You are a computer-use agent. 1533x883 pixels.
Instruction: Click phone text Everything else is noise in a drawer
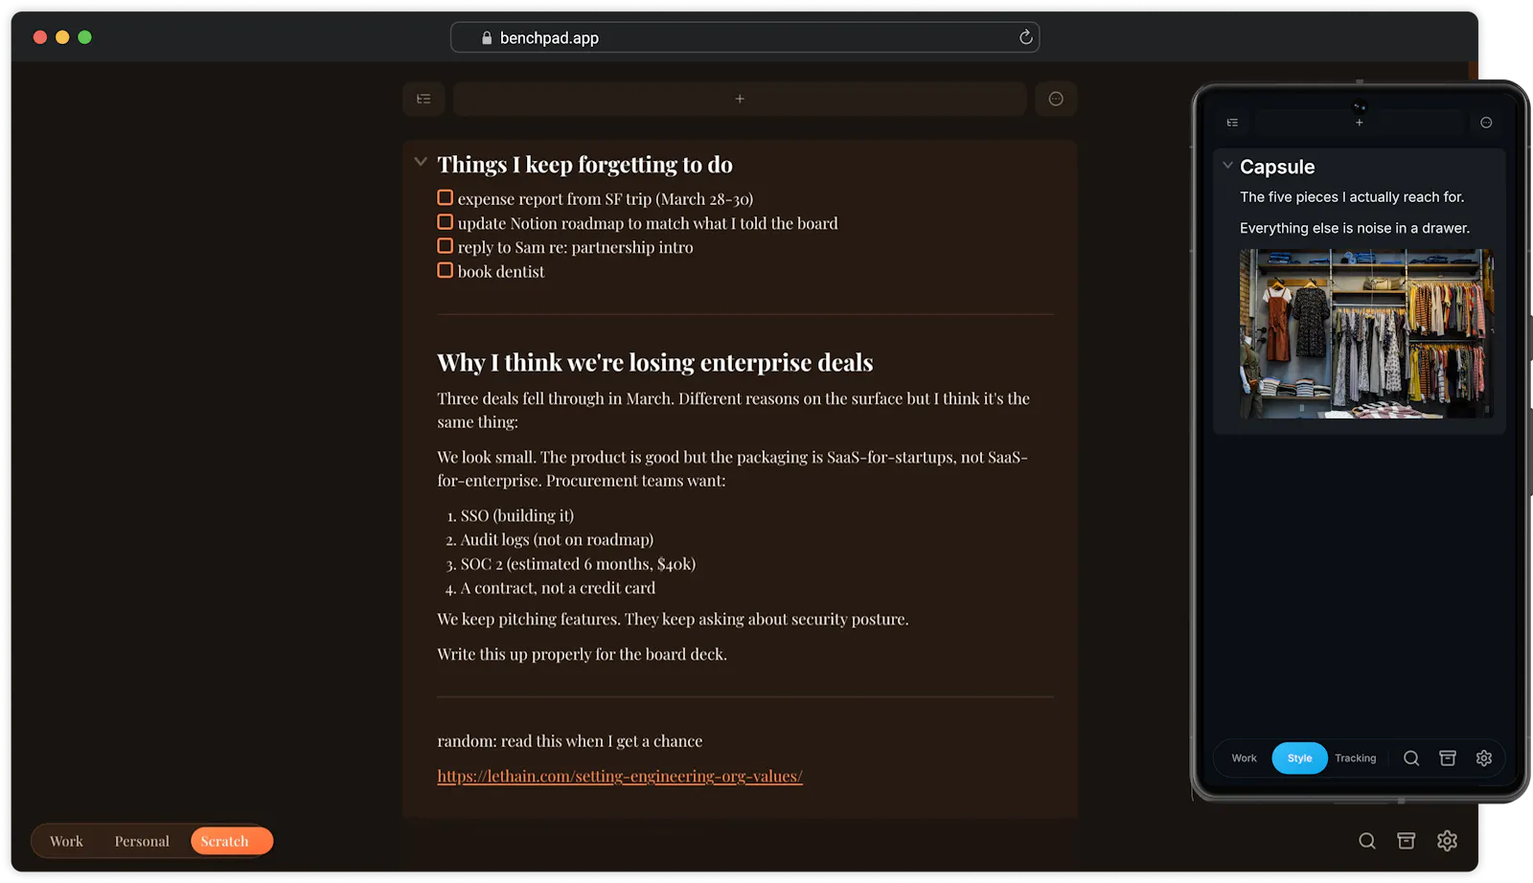1354,228
